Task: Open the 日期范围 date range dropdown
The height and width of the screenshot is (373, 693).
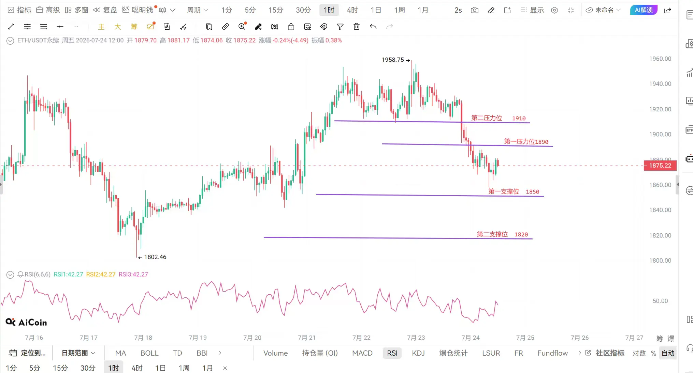Action: click(78, 353)
